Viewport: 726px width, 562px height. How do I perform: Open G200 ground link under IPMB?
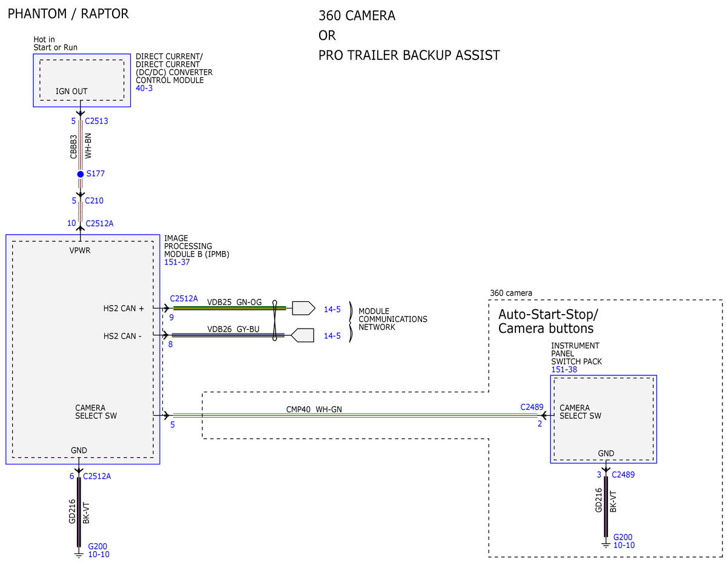97,546
